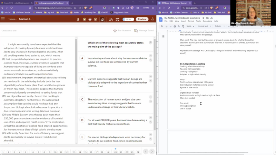Select answer choice A

(x=82, y=58)
